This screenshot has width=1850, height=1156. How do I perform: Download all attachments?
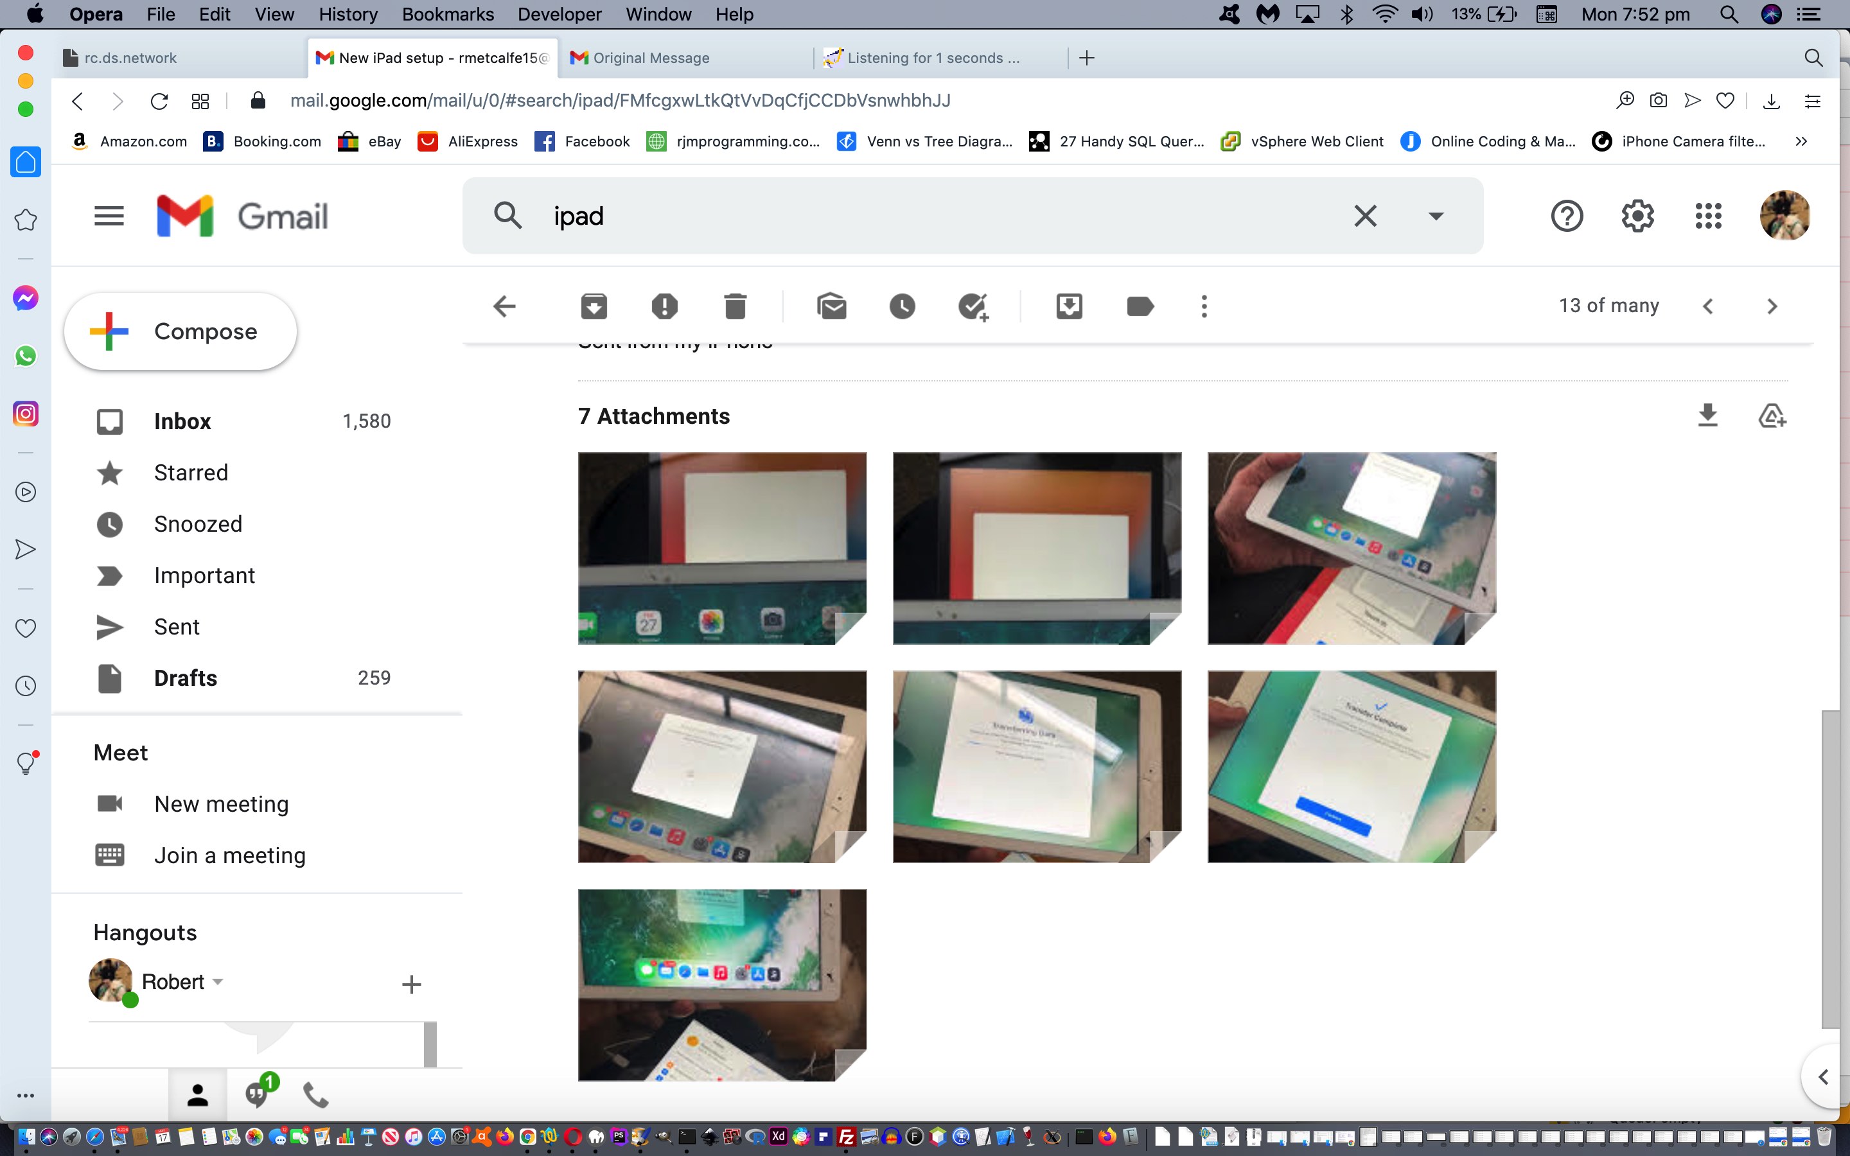coord(1707,416)
